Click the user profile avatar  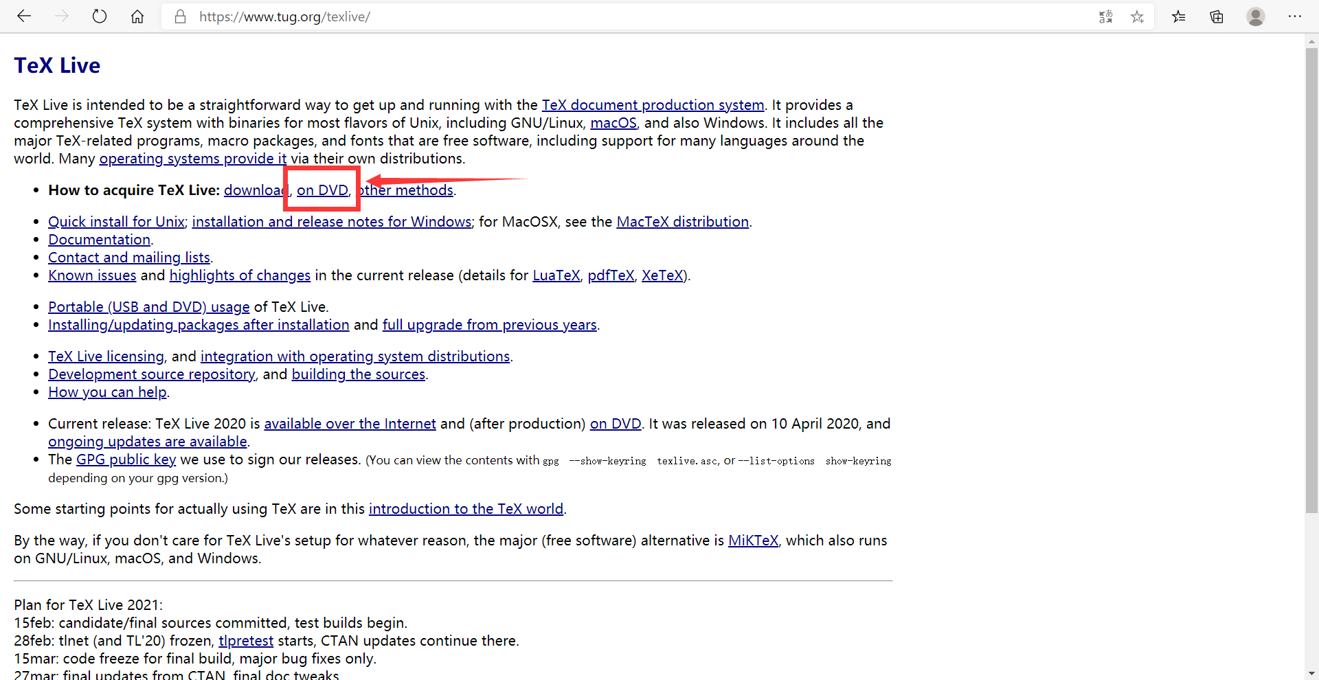click(x=1256, y=16)
